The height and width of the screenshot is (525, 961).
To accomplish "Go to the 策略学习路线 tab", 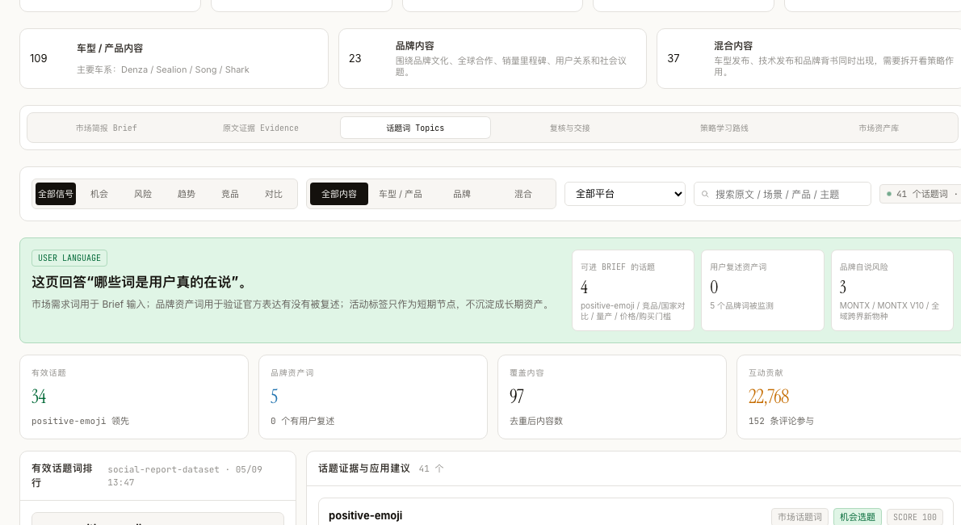I will (x=724, y=128).
